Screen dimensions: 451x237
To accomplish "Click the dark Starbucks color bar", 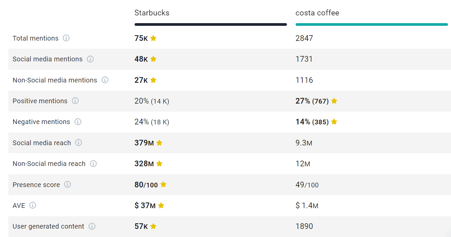I will click(211, 24).
